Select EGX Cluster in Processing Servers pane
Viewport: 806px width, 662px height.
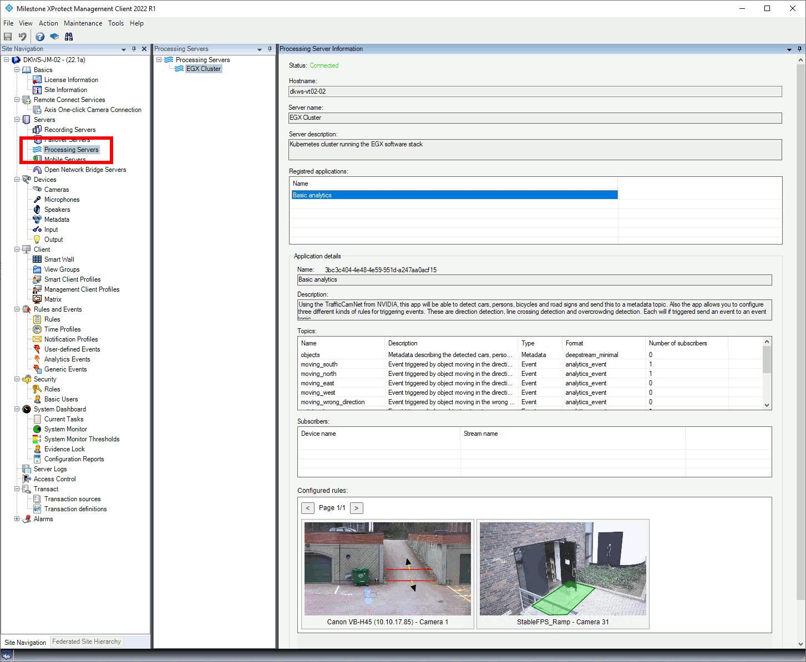pyautogui.click(x=203, y=68)
